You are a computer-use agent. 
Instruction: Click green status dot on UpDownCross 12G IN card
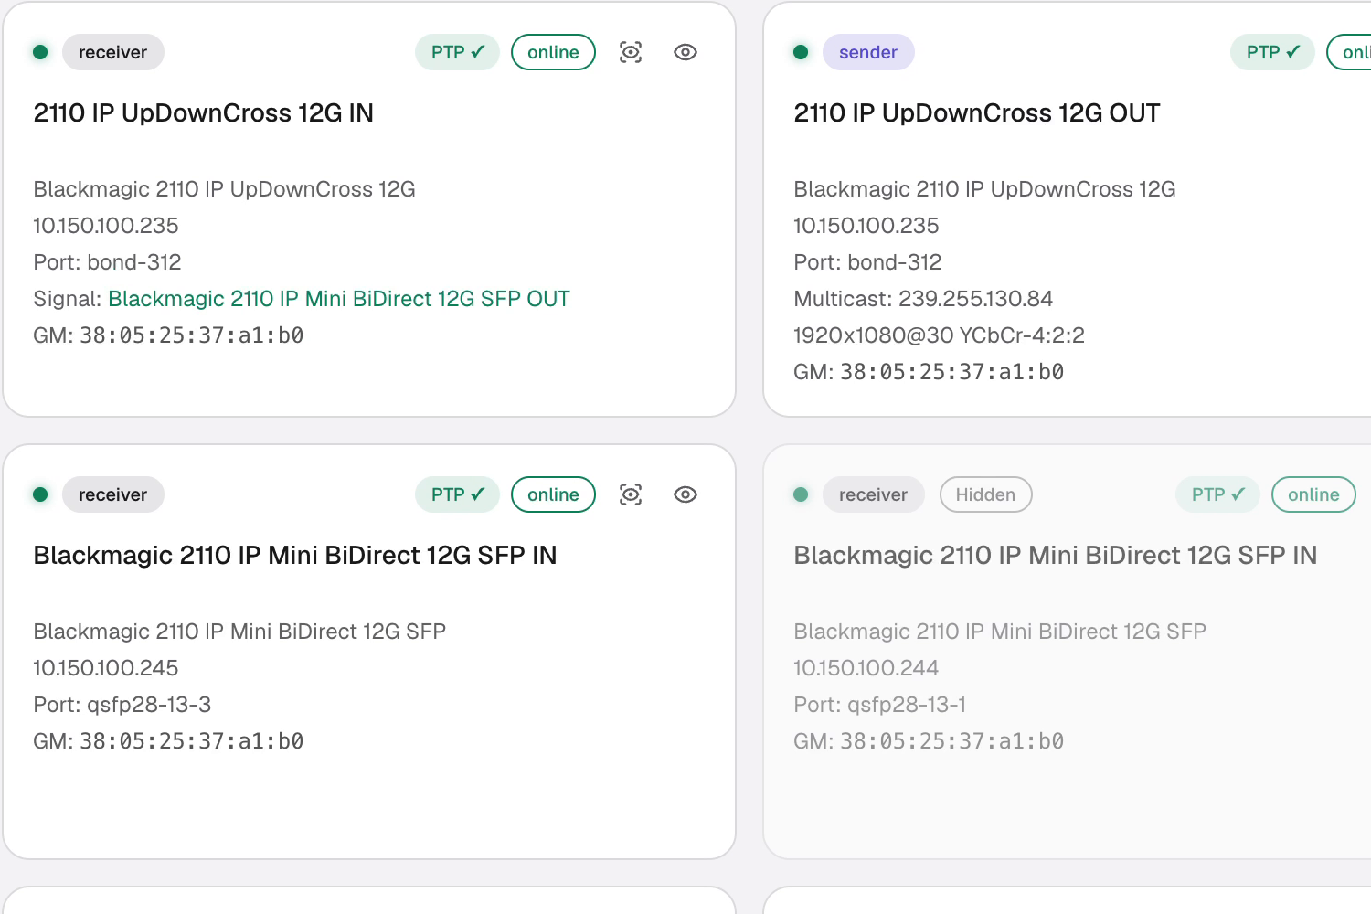[x=40, y=52]
